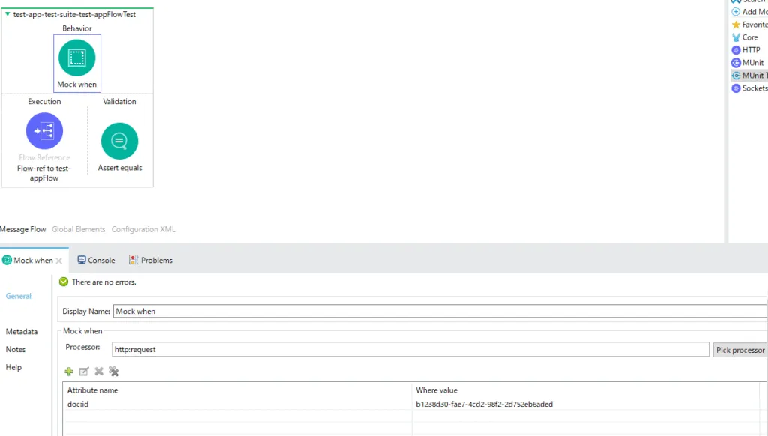Select the MUnit Tools palette category
The height and width of the screenshot is (436, 768).
pos(749,76)
